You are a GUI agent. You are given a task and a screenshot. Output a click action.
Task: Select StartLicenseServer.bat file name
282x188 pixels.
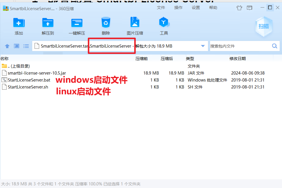pyautogui.click(x=29, y=80)
